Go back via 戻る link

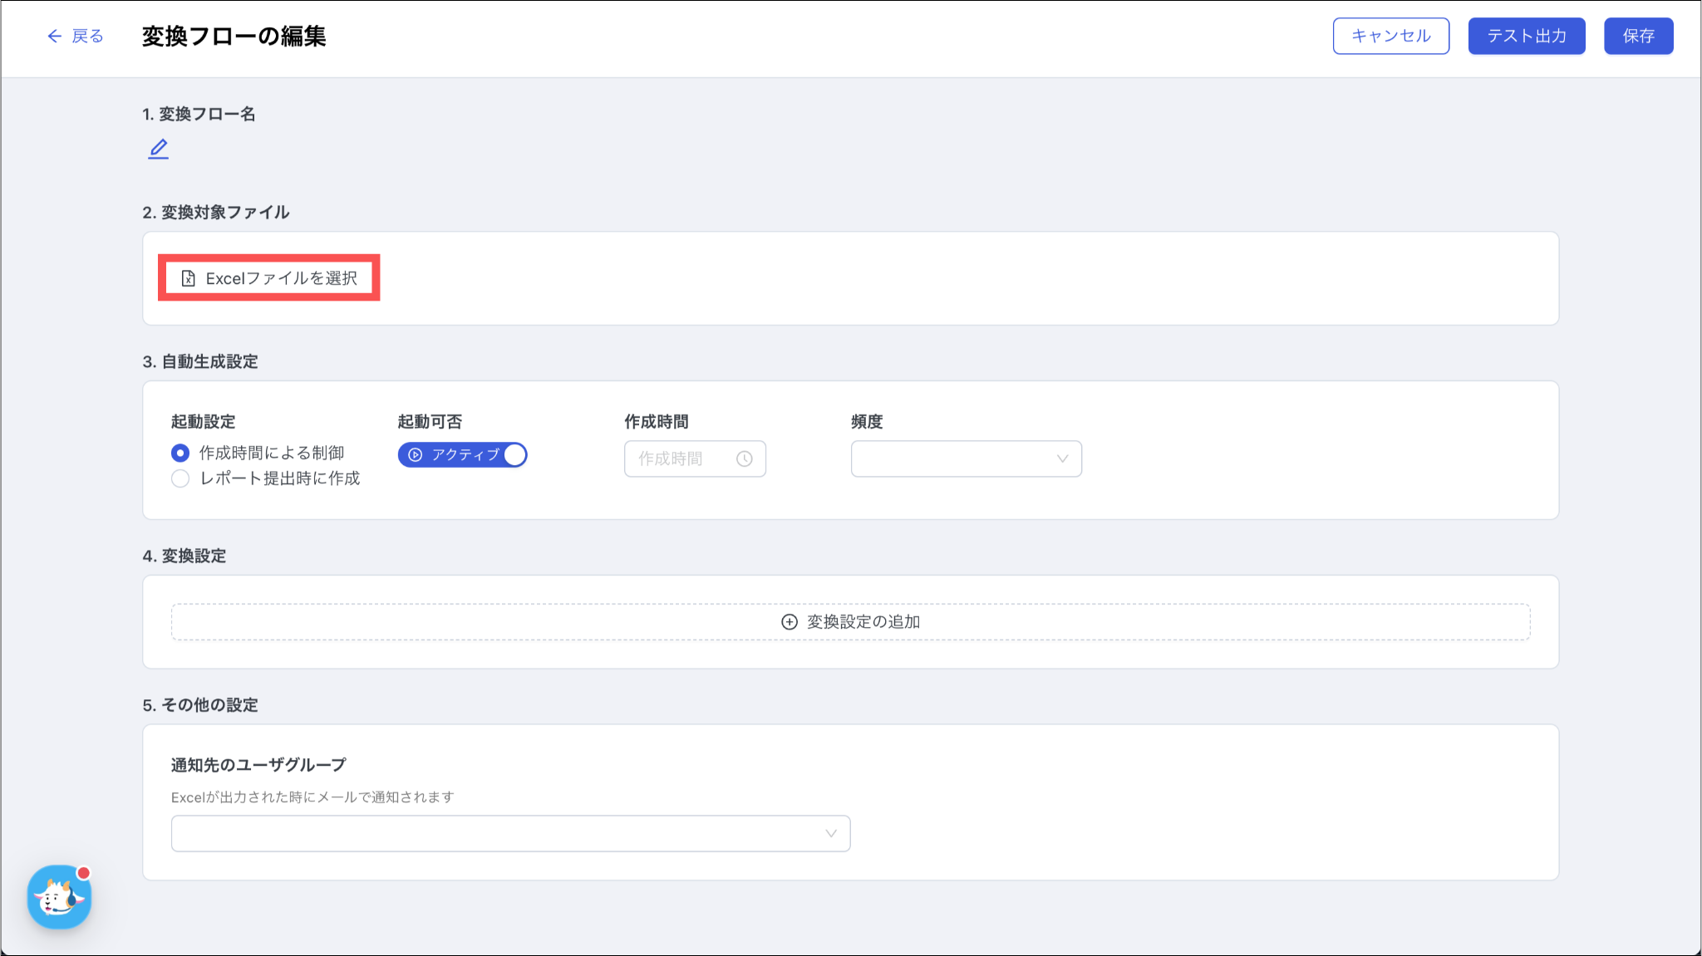[87, 36]
